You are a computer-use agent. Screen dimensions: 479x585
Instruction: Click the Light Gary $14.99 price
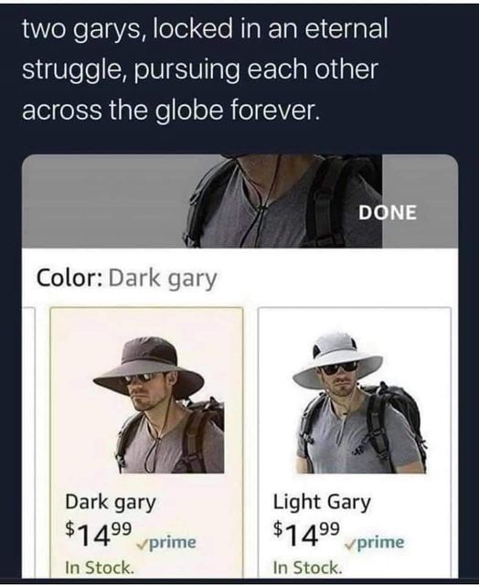306,534
